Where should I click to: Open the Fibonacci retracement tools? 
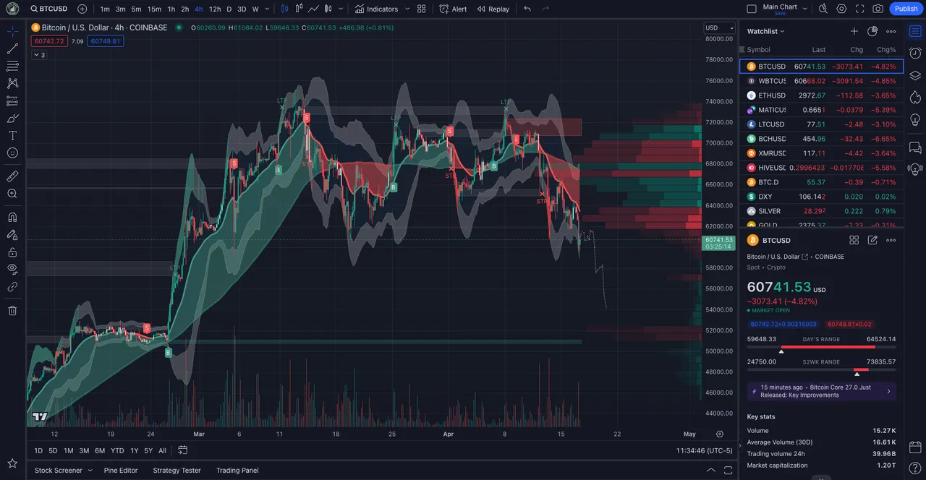[x=12, y=66]
